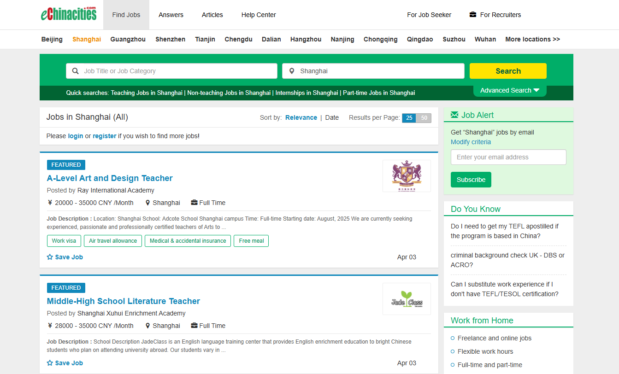
Task: Open TEFL apostilled question link
Action: click(505, 231)
